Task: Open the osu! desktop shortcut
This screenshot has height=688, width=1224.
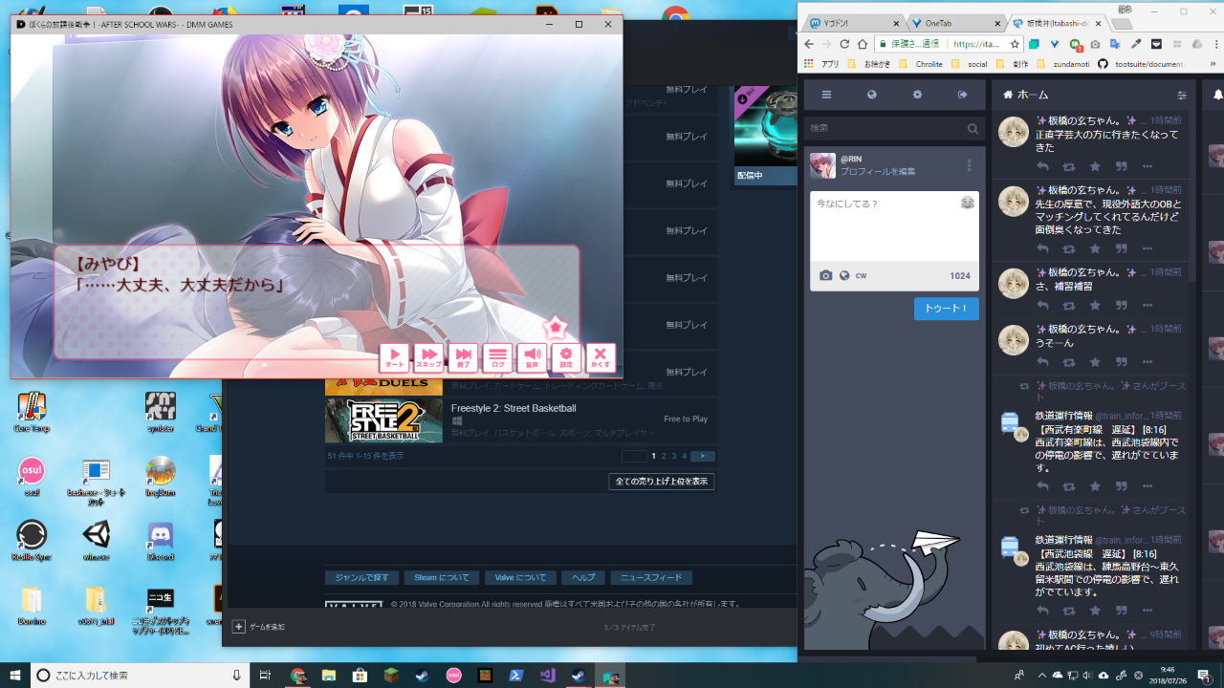Action: (x=32, y=476)
